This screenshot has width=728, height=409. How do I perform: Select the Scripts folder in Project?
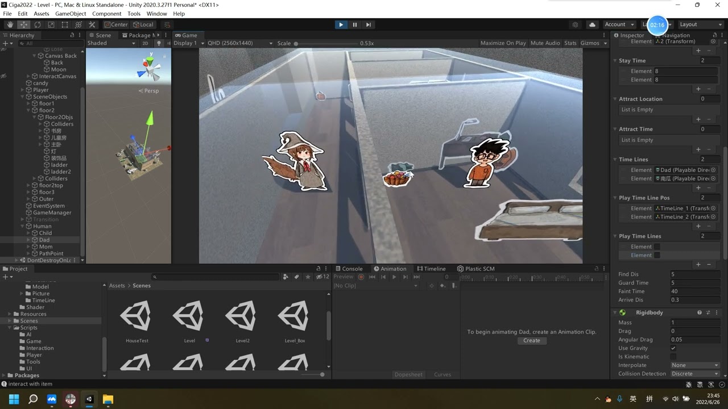pos(28,328)
